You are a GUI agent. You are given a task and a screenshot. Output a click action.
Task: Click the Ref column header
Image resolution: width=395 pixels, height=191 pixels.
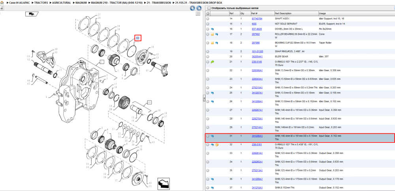pyautogui.click(x=234, y=13)
